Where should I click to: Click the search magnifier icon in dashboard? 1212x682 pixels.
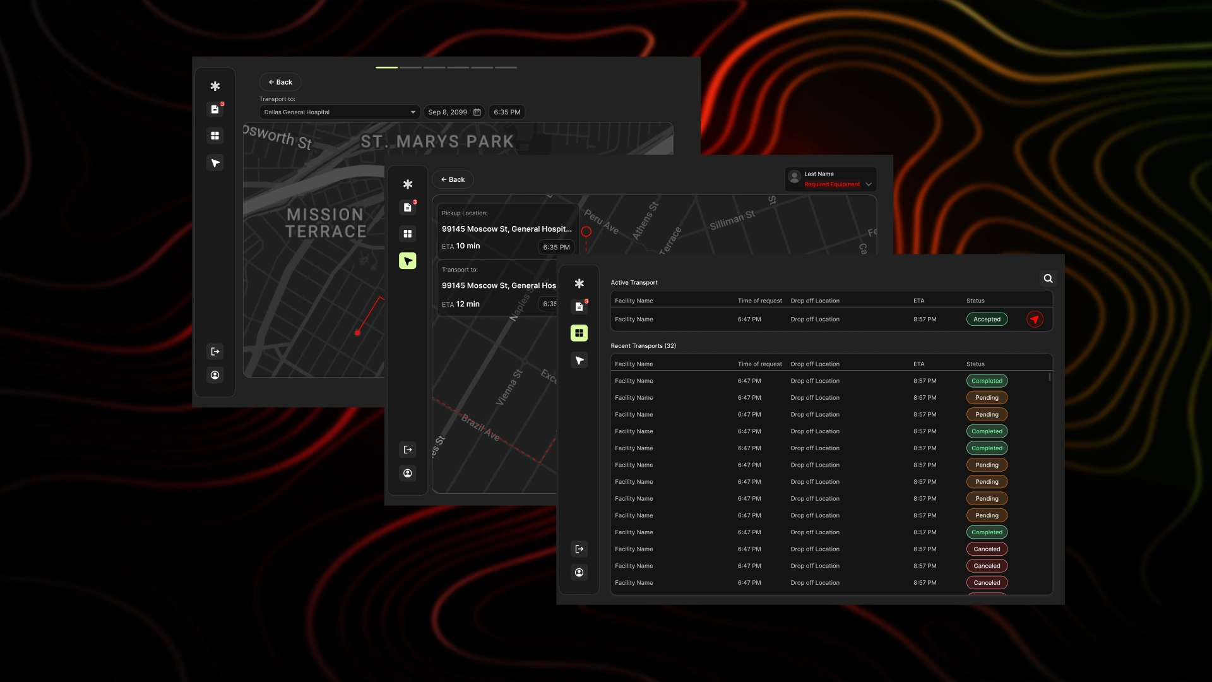point(1048,278)
